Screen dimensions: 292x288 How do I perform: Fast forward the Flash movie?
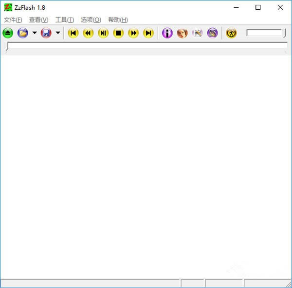tap(133, 33)
